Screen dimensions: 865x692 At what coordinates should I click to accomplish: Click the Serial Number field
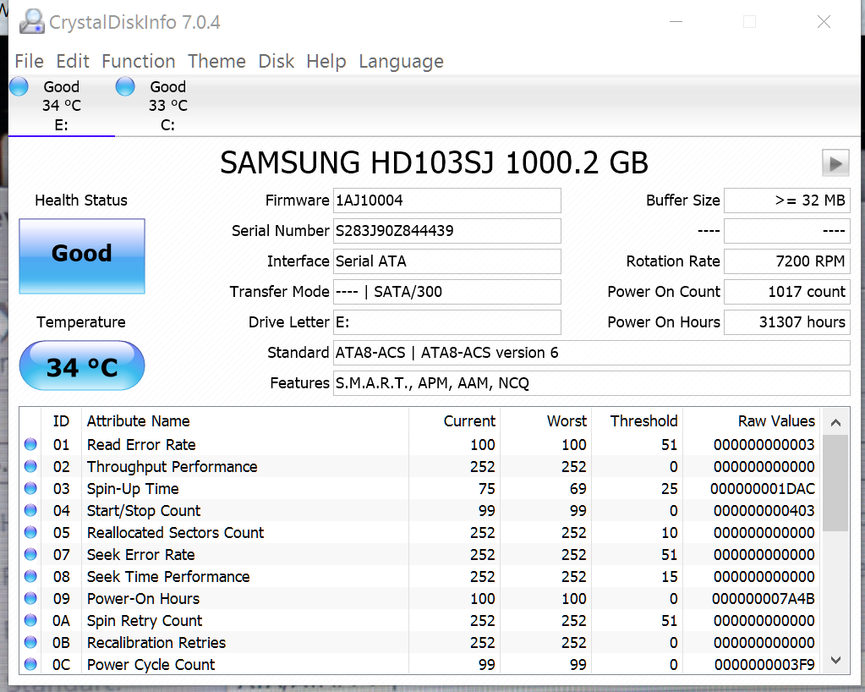[x=446, y=231]
